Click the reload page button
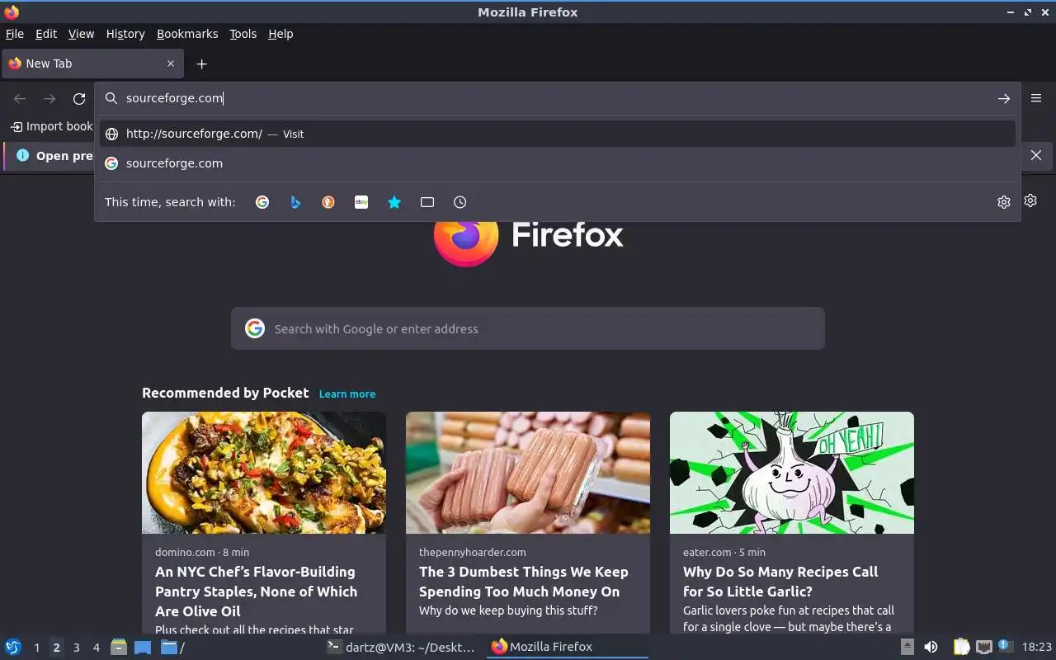The image size is (1056, 660). point(79,98)
